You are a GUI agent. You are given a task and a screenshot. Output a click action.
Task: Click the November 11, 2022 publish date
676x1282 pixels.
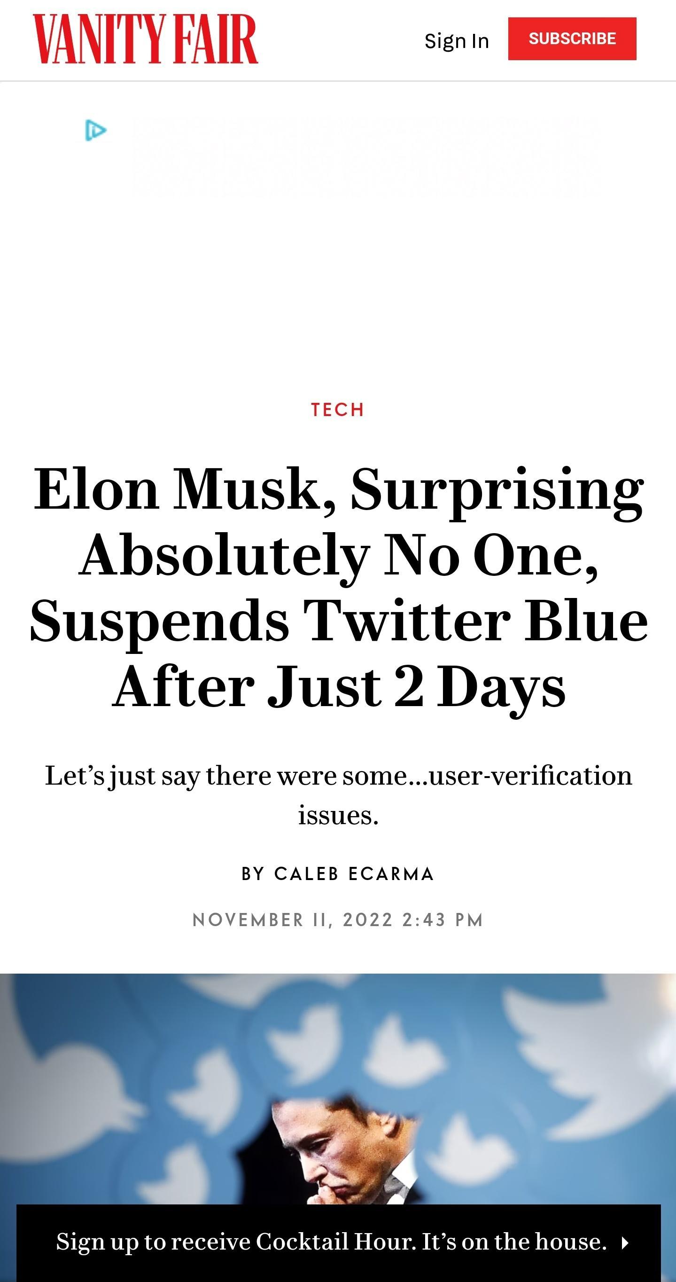click(x=338, y=920)
